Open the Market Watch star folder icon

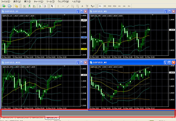[x=17, y=6]
